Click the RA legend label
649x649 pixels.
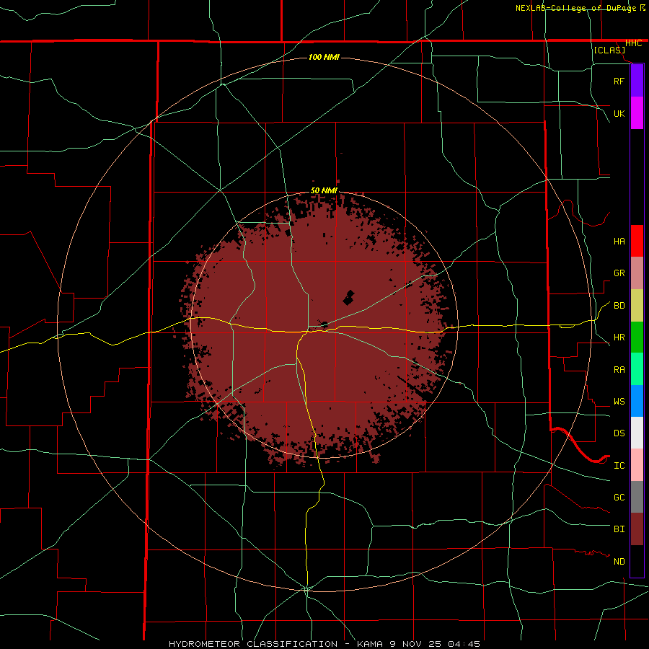coord(619,370)
